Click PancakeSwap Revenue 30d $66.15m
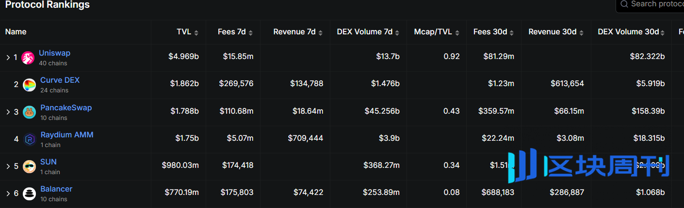 570,111
